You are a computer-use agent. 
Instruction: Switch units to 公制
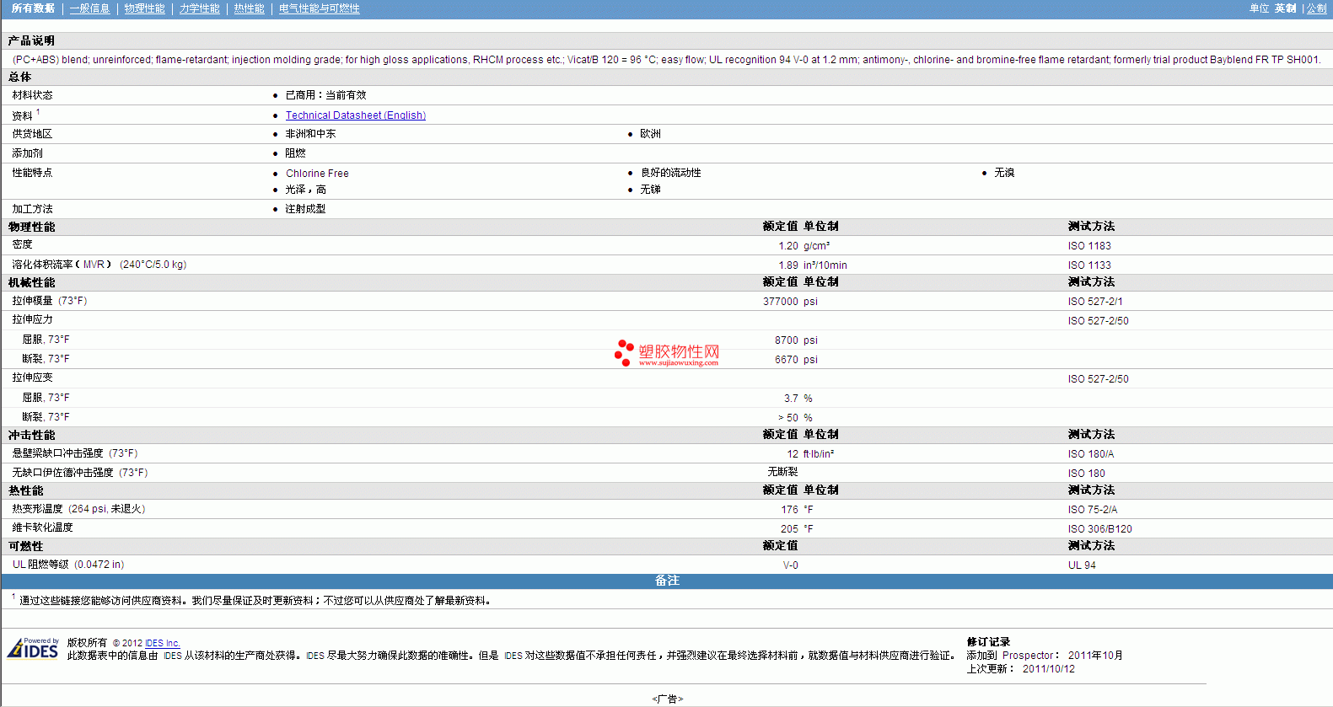coord(1316,8)
